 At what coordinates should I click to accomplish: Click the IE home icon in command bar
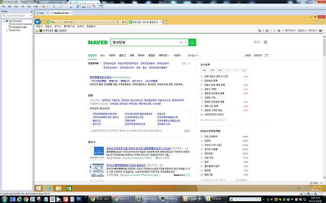point(259,30)
